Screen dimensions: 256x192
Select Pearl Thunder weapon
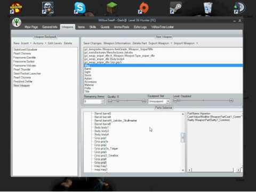(22, 69)
